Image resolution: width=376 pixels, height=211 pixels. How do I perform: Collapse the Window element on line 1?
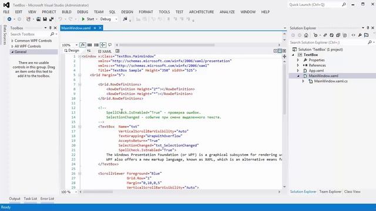[79, 56]
